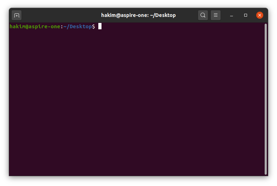
Task: Maximize the terminal window
Action: [246, 15]
